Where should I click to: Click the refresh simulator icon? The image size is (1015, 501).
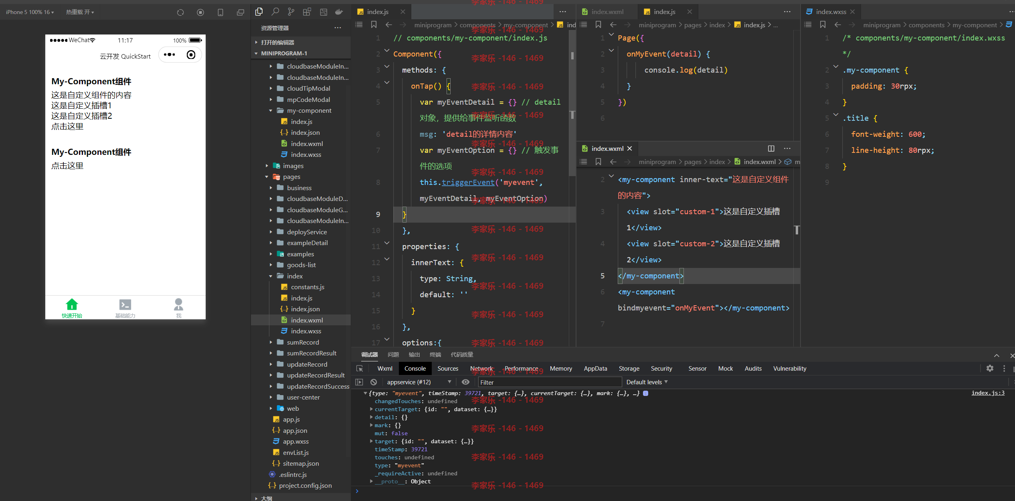click(x=180, y=12)
